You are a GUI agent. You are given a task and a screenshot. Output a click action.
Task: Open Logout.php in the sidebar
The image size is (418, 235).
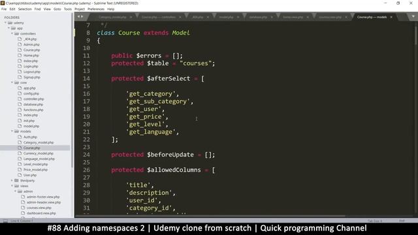tap(32, 72)
